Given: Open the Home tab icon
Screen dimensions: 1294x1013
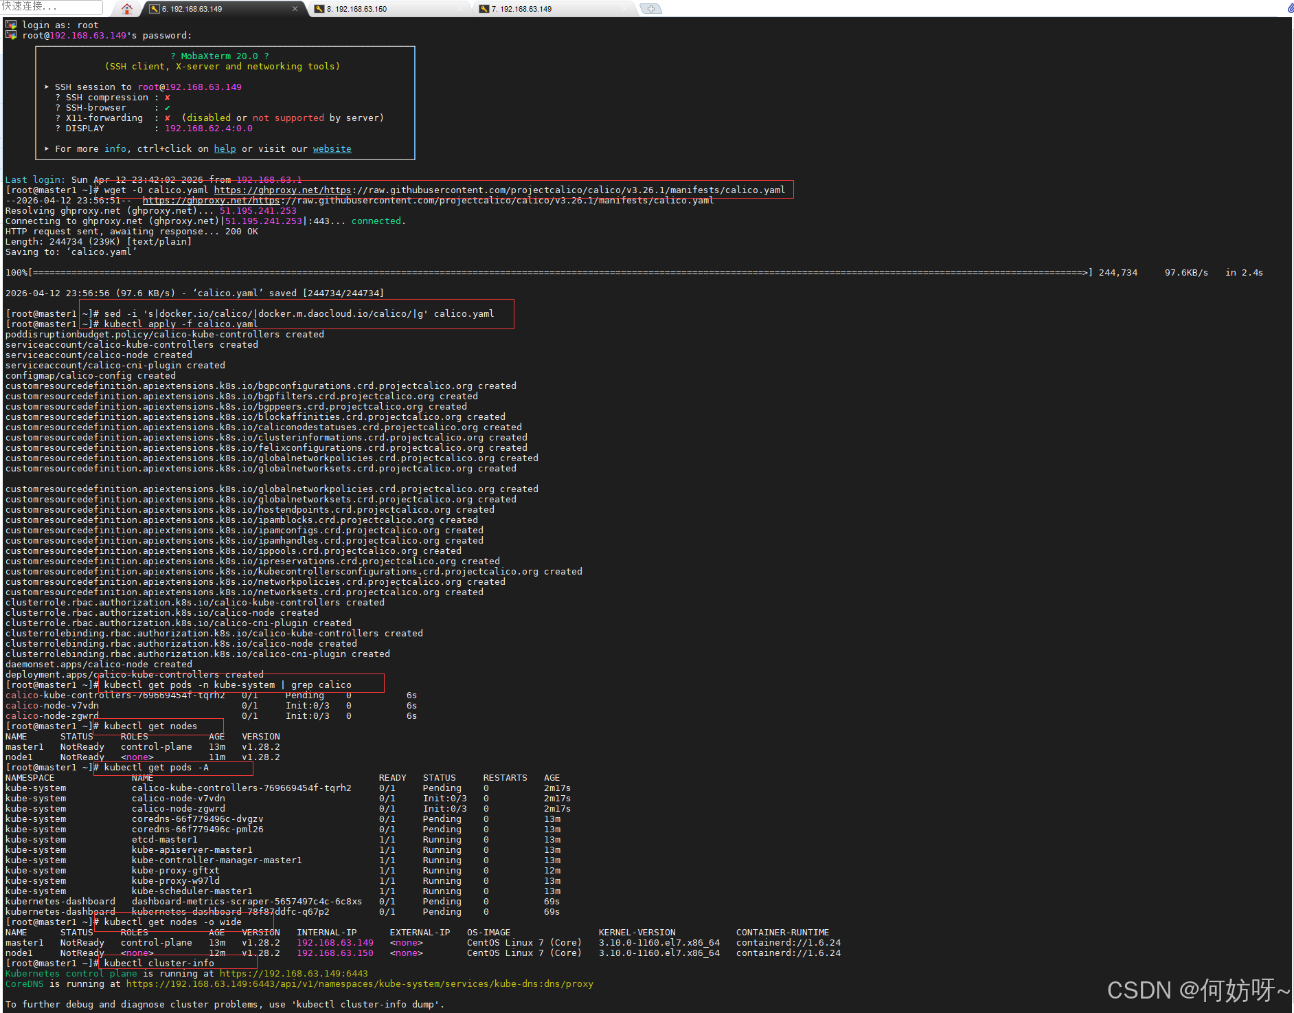Looking at the screenshot, I should pyautogui.click(x=127, y=9).
